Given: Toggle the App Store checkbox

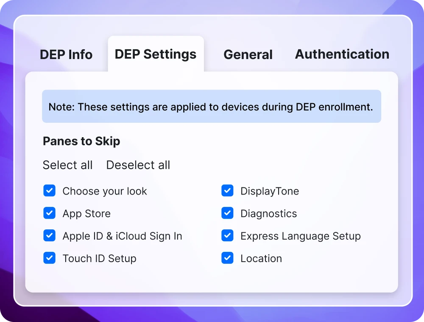Looking at the screenshot, I should point(50,213).
